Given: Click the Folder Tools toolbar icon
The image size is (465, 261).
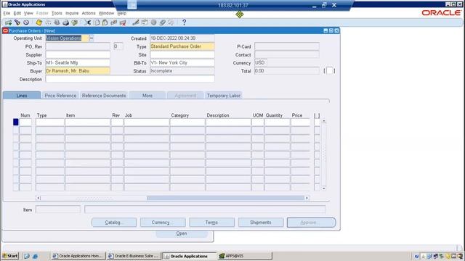Looking at the screenshot, I should [x=171, y=22].
